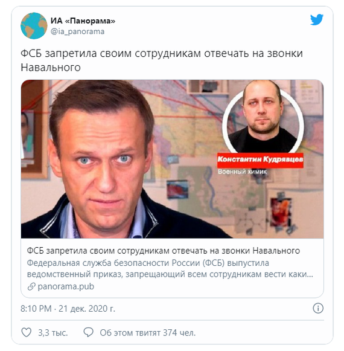Open the 21 дек. 2020 г. date
Screen dimensions: 344x351
pyautogui.click(x=87, y=309)
